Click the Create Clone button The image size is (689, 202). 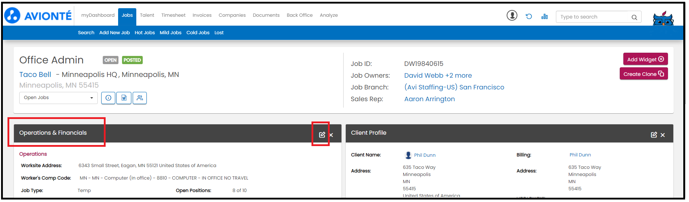tap(644, 74)
